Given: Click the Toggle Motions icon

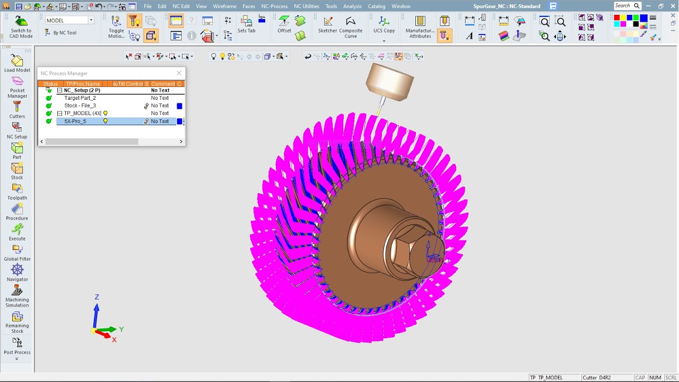Looking at the screenshot, I should tap(116, 21).
